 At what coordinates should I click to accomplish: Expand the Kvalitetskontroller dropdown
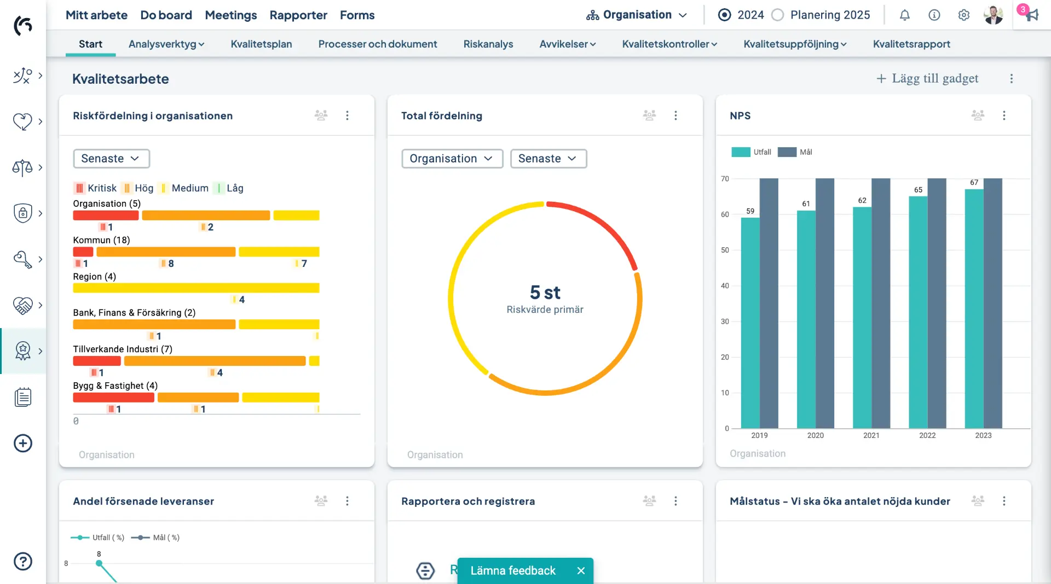click(x=669, y=44)
